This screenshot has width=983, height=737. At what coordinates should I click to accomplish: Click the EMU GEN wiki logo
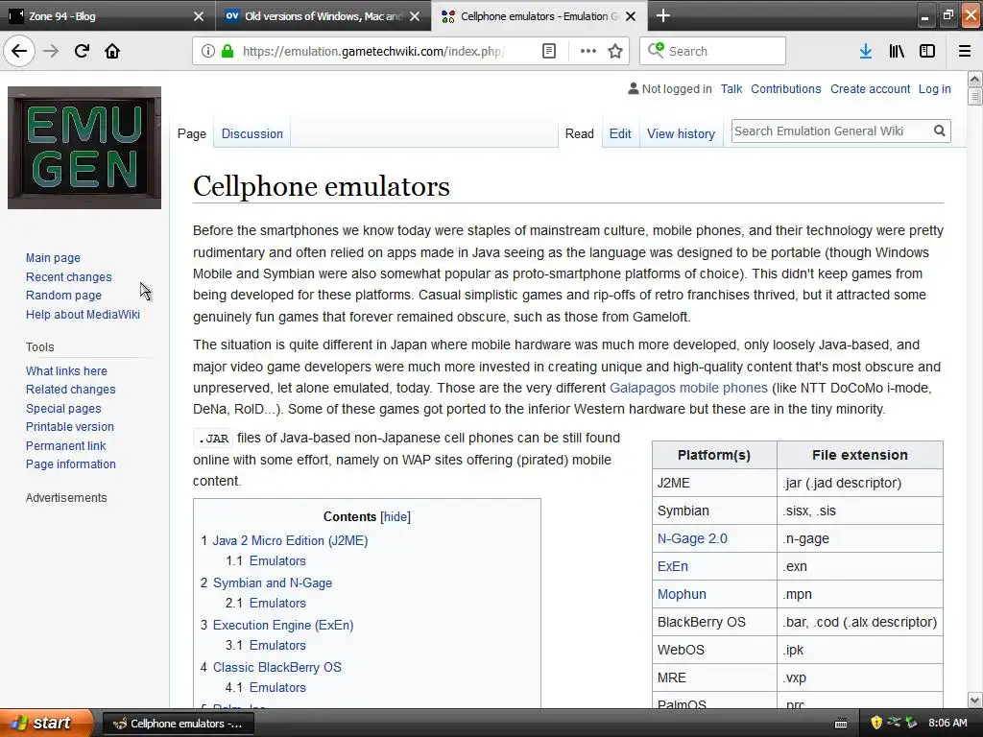(x=84, y=147)
